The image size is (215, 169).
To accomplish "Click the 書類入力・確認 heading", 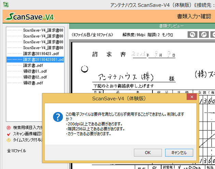I will click(x=194, y=16).
